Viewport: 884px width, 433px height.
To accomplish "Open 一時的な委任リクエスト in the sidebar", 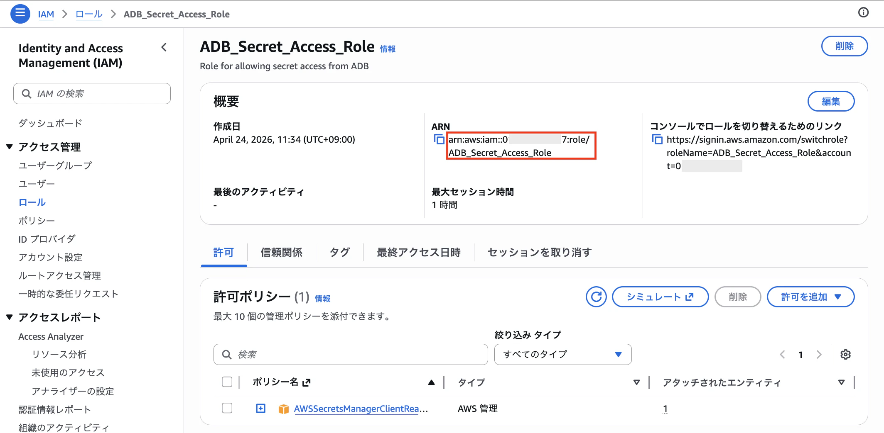I will click(x=69, y=294).
